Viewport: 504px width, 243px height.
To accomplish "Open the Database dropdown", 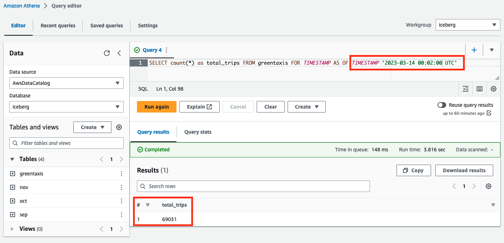I will coord(66,107).
